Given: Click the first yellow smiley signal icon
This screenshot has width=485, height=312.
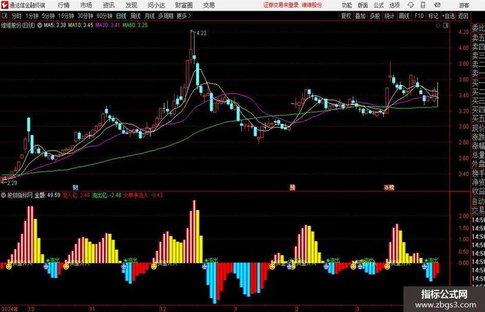Looking at the screenshot, I should (x=9, y=266).
